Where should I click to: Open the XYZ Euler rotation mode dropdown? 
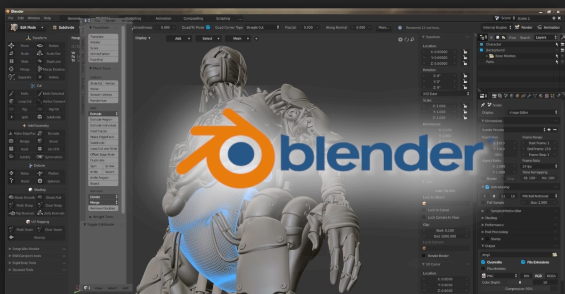pos(445,94)
